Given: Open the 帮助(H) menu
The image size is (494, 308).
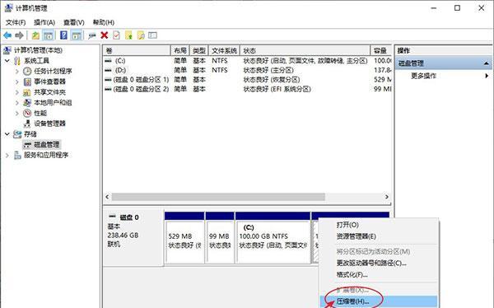Looking at the screenshot, I should pyautogui.click(x=104, y=22).
